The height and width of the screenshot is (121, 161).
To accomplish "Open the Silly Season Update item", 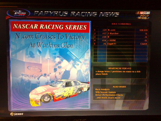I will (106, 92).
